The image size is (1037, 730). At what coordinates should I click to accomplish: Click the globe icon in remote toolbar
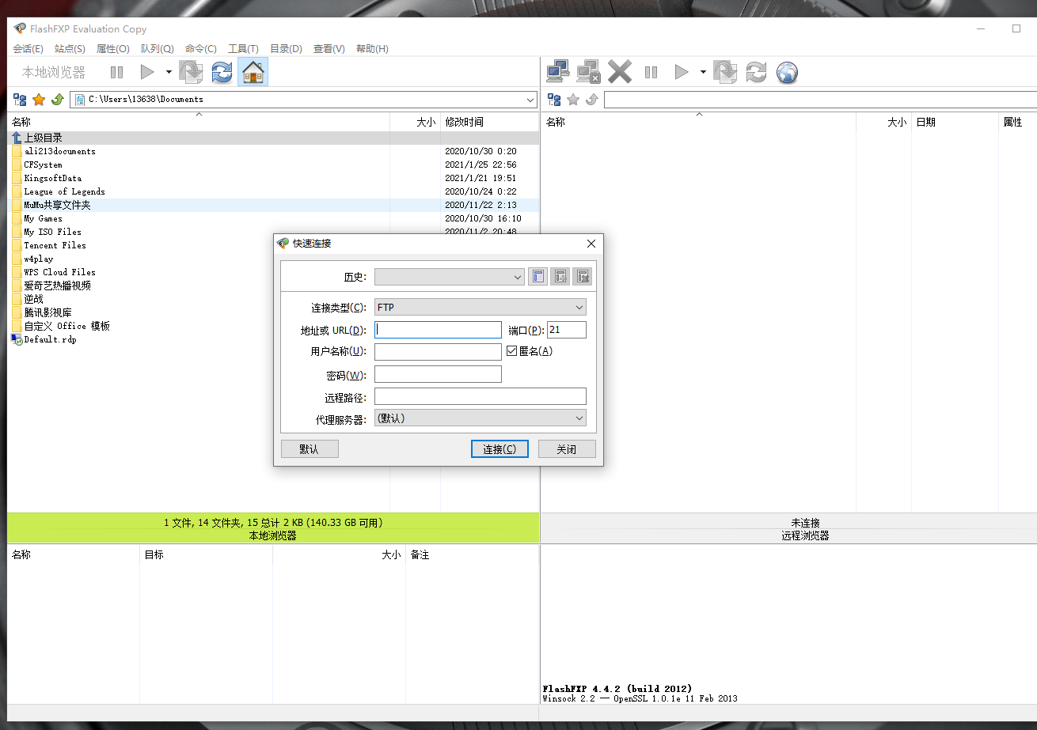787,73
